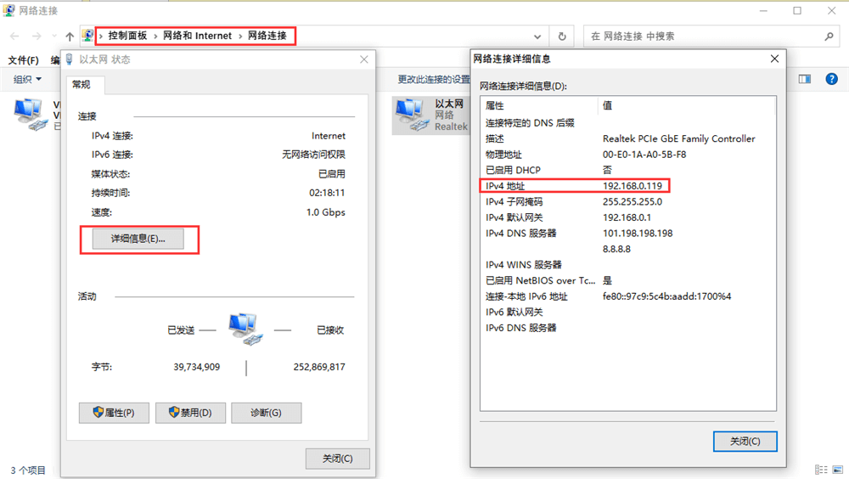Toggle the preview pane icon

(805, 79)
